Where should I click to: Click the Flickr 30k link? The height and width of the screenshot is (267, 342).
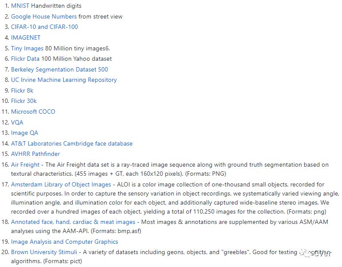pyautogui.click(x=24, y=101)
